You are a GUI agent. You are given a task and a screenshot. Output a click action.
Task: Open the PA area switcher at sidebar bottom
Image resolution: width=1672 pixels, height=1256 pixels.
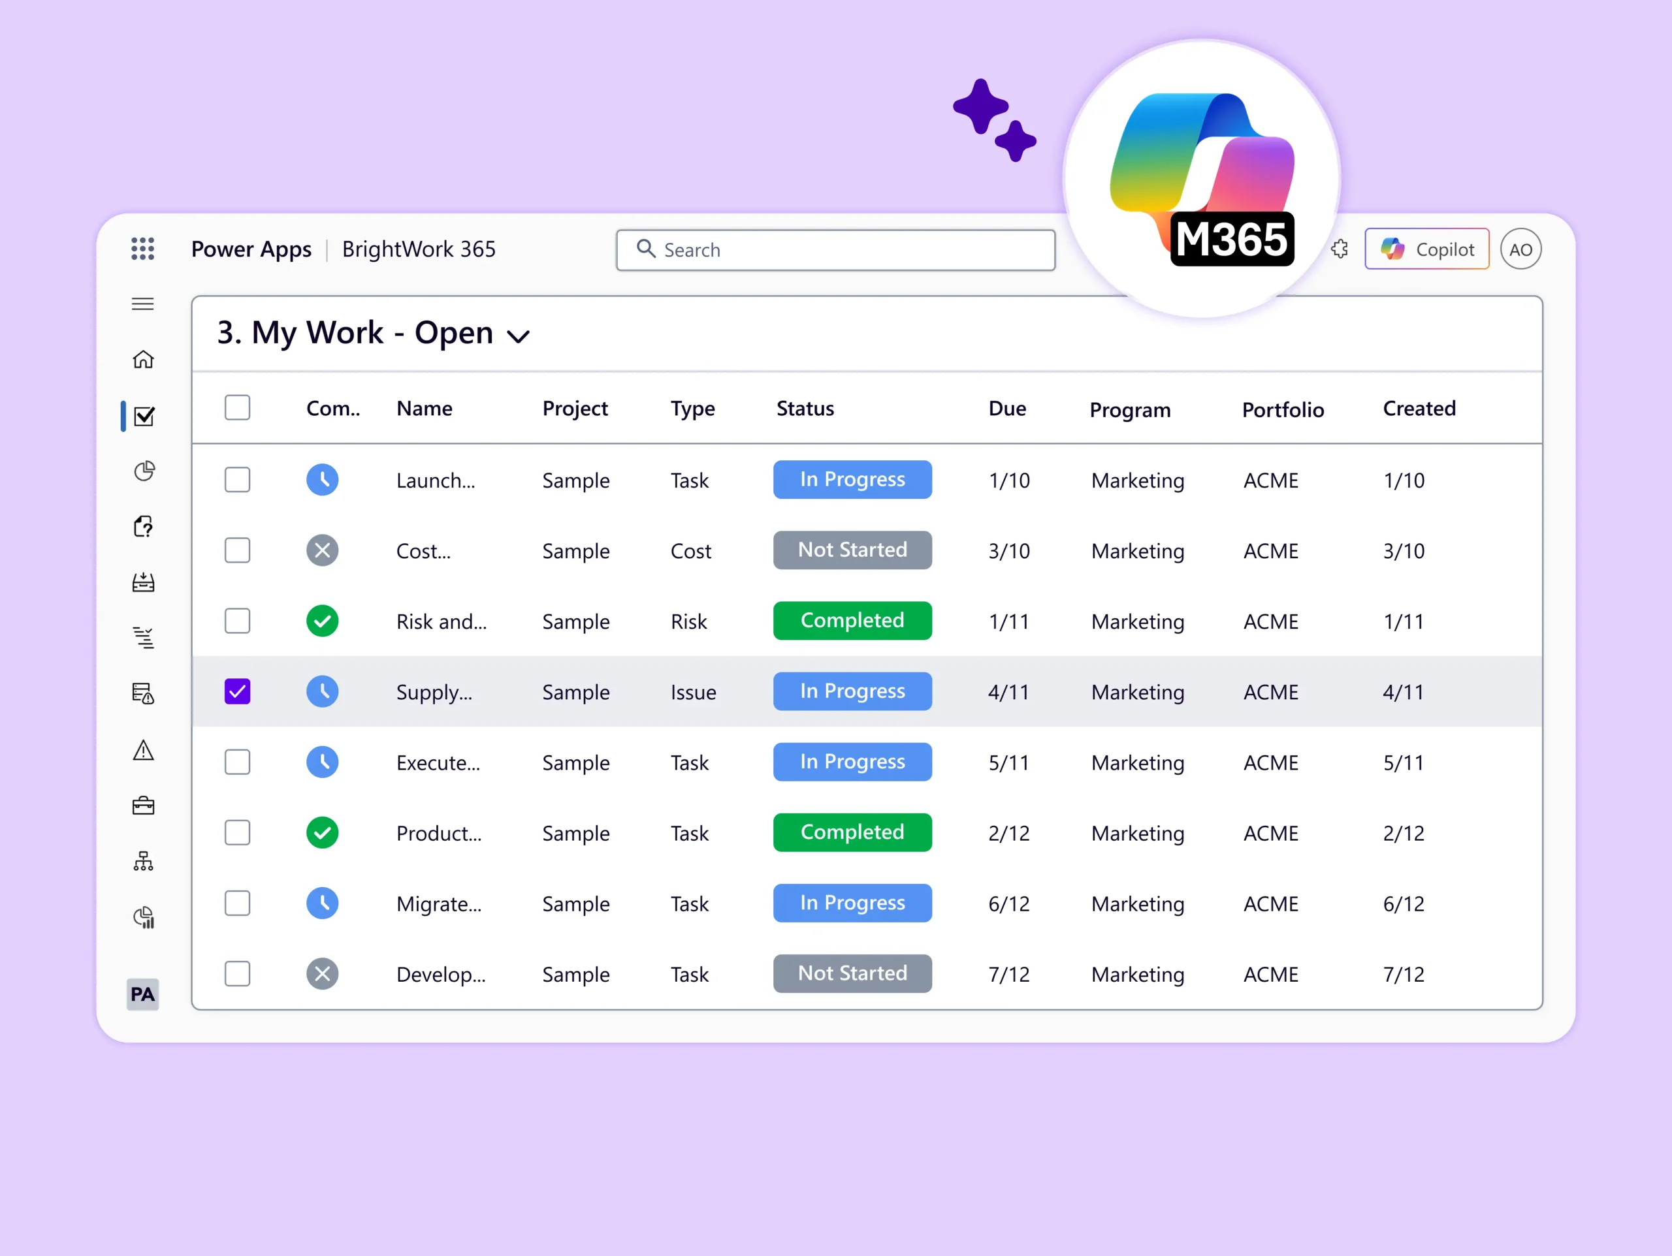pos(143,994)
